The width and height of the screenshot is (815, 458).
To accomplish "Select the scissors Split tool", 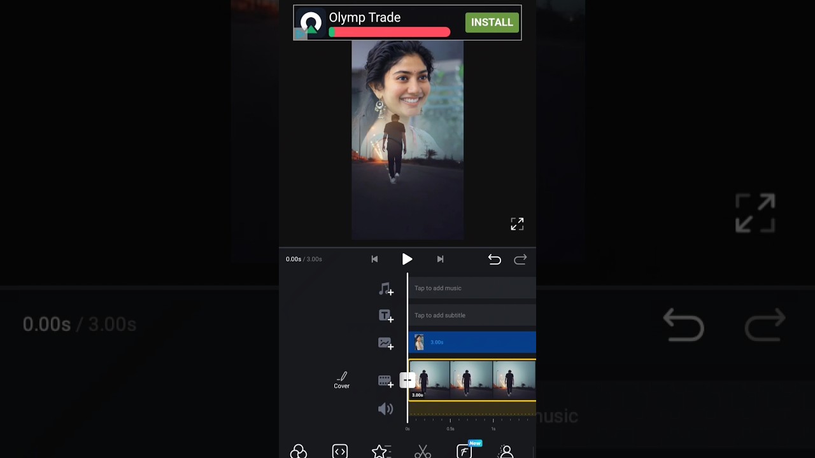I will pos(423,451).
